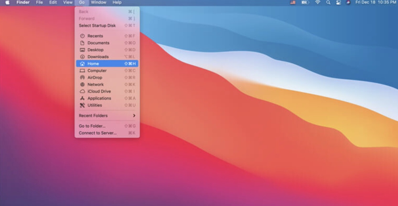Click the Applications label text
Image resolution: width=398 pixels, height=206 pixels.
[x=99, y=98]
